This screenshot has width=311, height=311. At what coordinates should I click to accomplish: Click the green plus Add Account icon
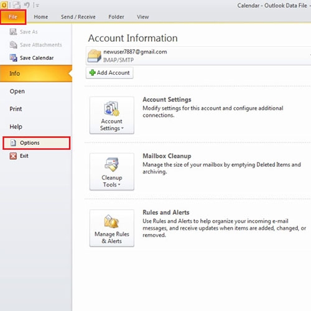pos(92,73)
